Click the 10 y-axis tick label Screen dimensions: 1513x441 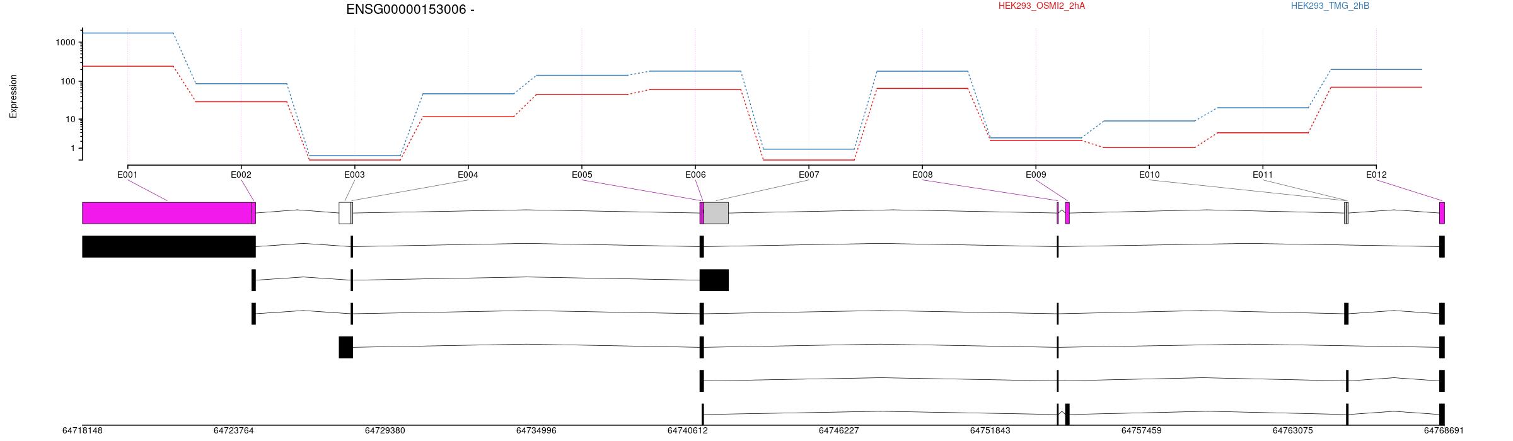pyautogui.click(x=71, y=120)
